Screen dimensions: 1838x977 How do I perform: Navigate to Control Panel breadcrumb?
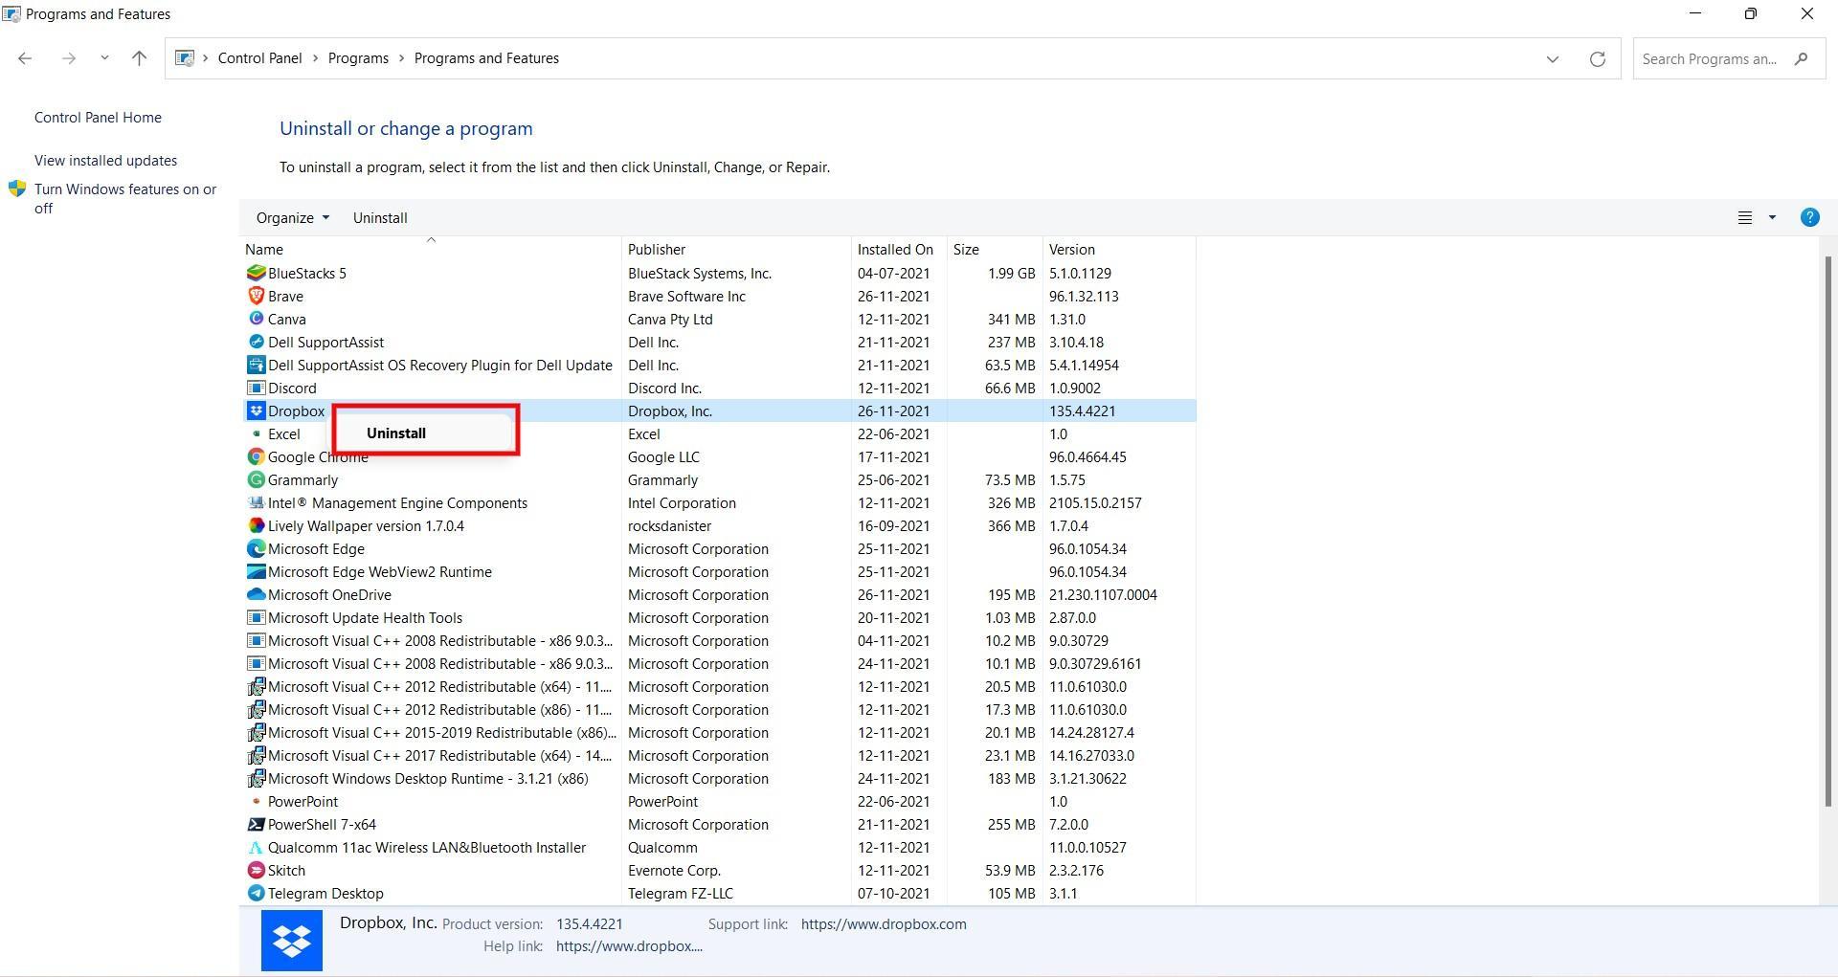pyautogui.click(x=259, y=58)
